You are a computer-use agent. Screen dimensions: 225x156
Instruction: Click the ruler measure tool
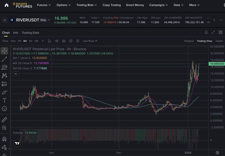(x=4, y=120)
